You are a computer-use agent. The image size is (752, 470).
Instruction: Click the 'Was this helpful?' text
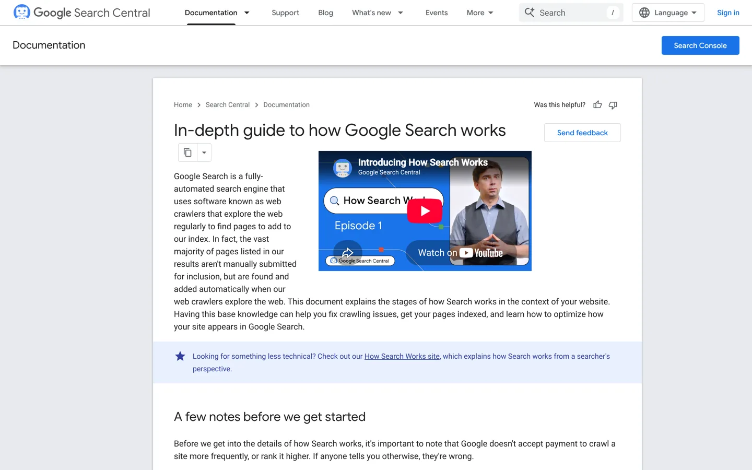(560, 105)
